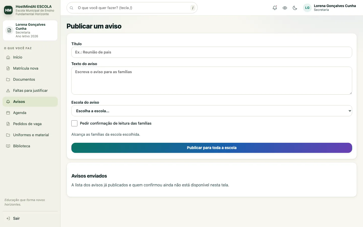Open Biblioteca menu item
363x227 pixels.
(x=30, y=146)
